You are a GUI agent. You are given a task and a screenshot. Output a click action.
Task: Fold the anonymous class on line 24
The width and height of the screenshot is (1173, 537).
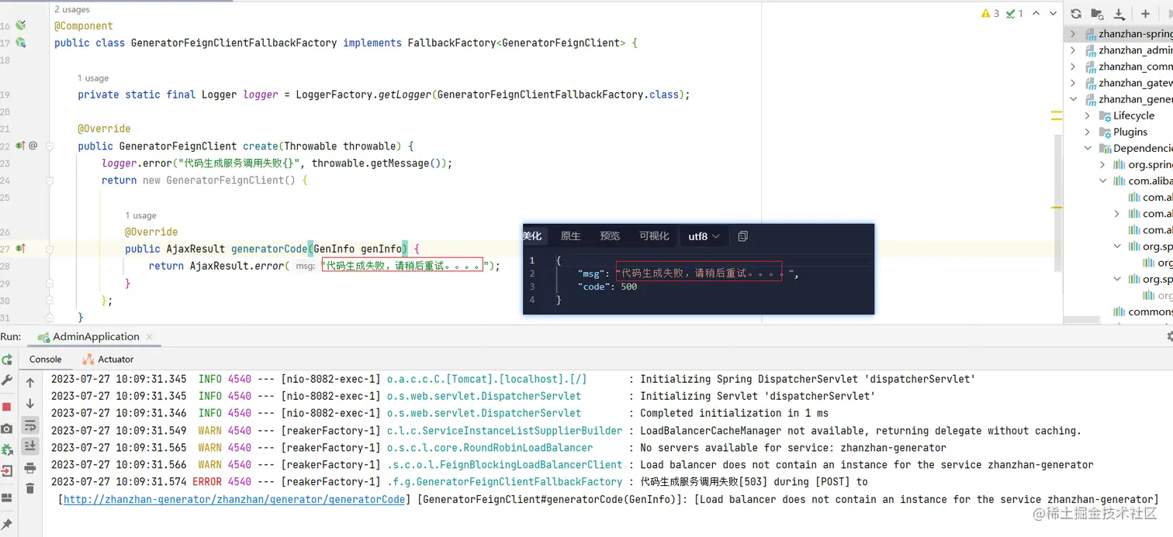click(x=49, y=180)
